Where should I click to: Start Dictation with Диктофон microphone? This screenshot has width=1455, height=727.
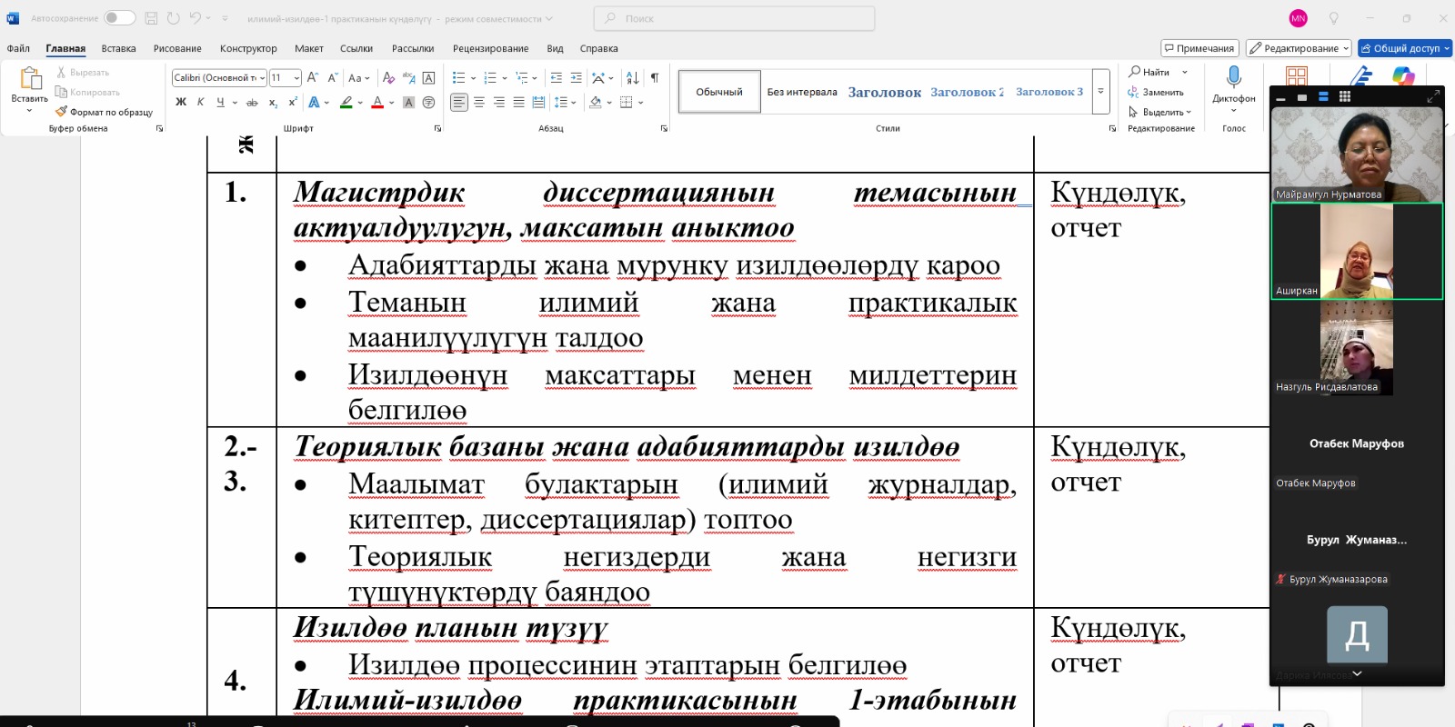(x=1233, y=78)
